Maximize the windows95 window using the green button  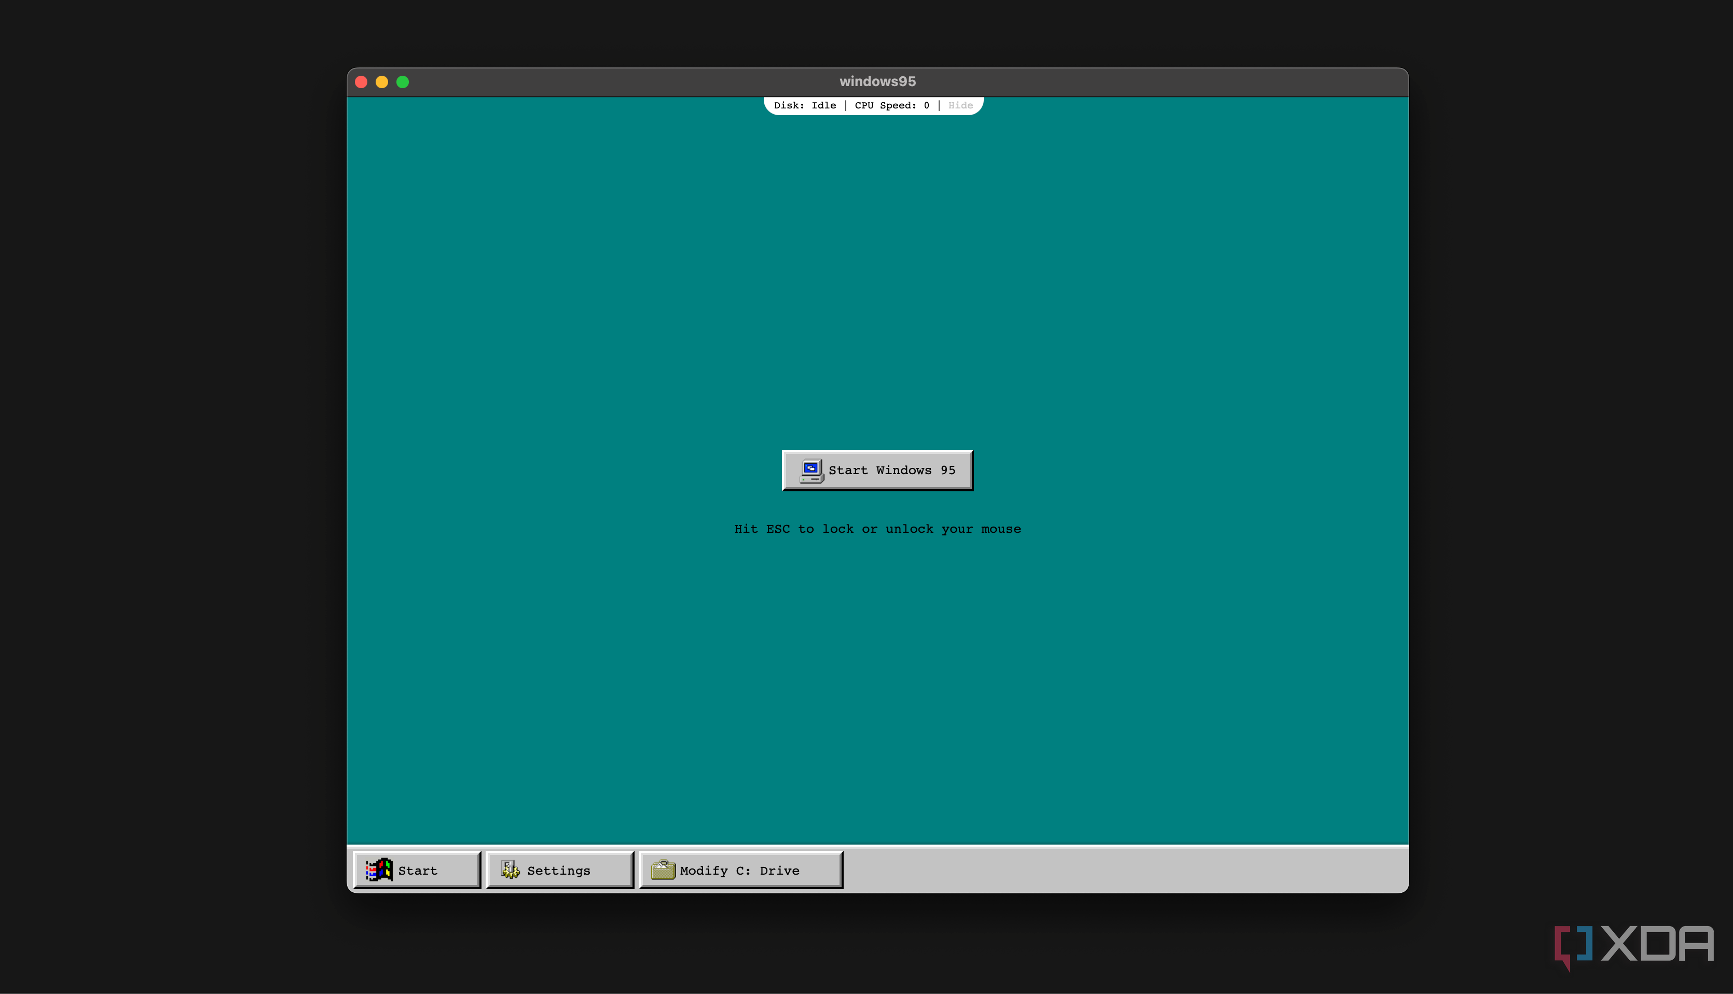click(x=403, y=82)
